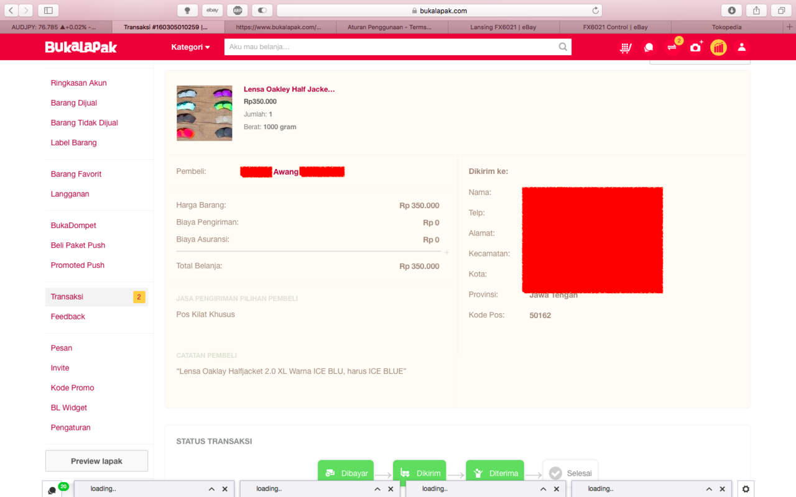Screen dimensions: 796x497
Task: Click the Preview lapak button
Action: (96, 461)
